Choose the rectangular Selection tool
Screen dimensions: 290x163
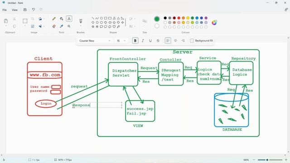(25, 21)
